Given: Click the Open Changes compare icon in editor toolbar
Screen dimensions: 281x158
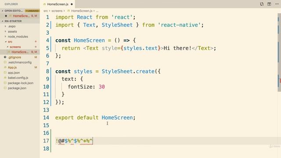Looking at the screenshot, I should tap(262, 4).
